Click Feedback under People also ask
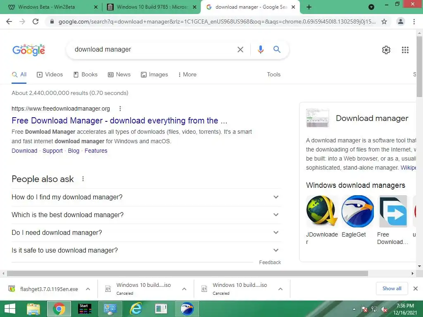This screenshot has height=317, width=423. click(270, 263)
